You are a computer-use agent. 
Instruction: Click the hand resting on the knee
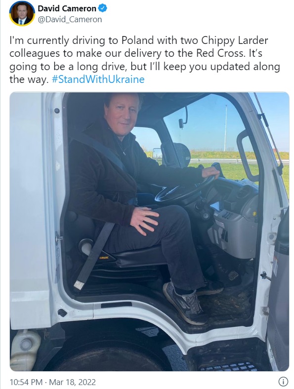pyautogui.click(x=144, y=220)
